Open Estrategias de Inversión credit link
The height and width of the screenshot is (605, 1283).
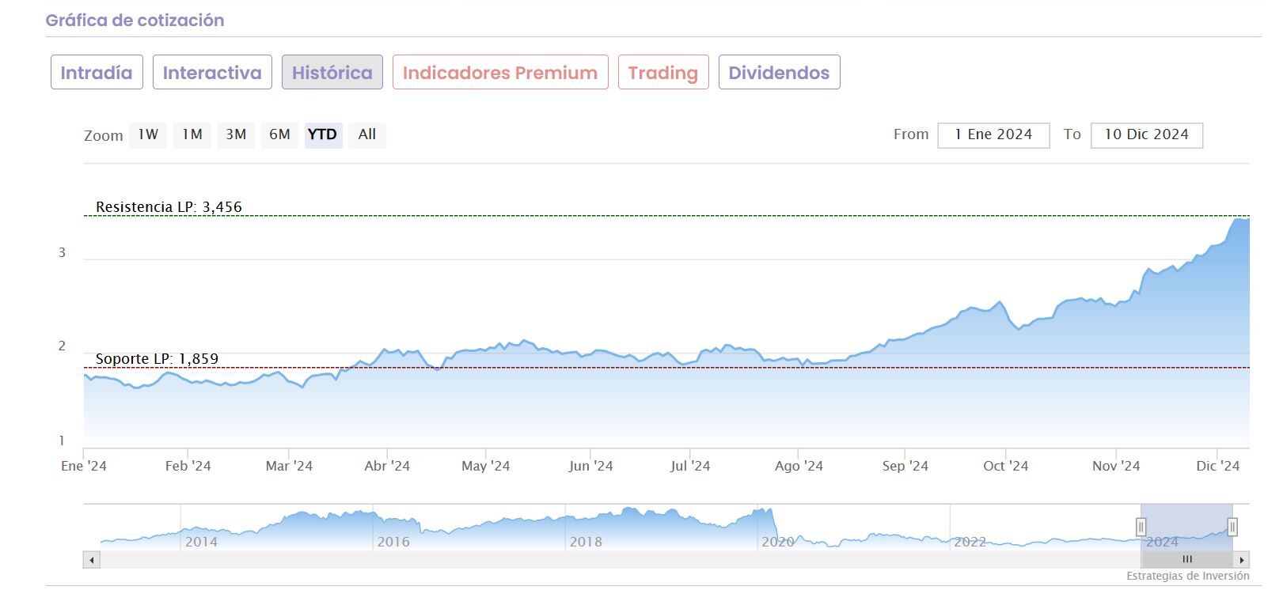click(1187, 576)
